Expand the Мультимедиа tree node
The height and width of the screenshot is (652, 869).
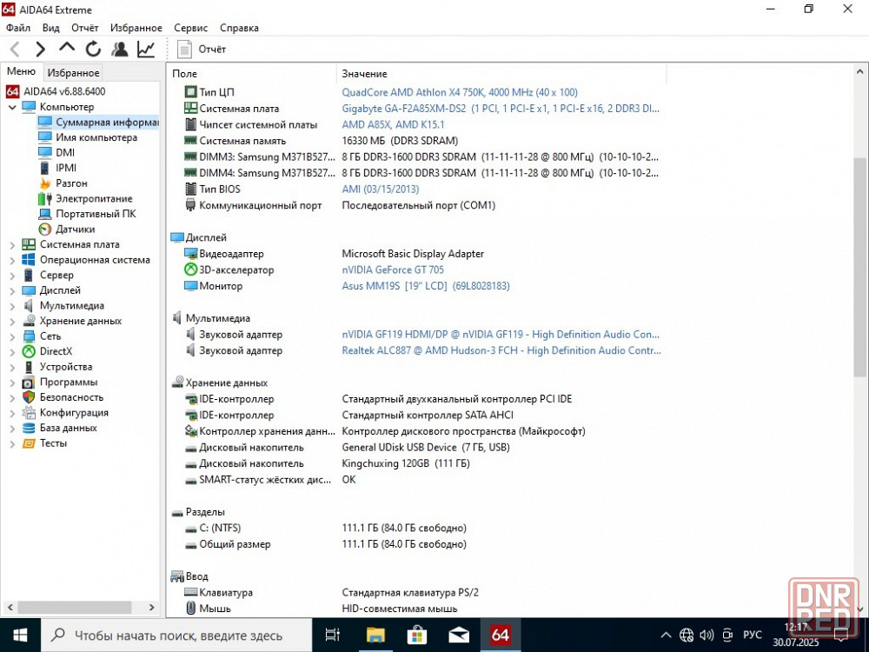tap(12, 305)
